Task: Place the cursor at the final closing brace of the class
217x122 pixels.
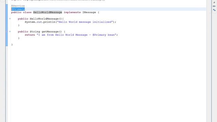Action: tap(12, 44)
